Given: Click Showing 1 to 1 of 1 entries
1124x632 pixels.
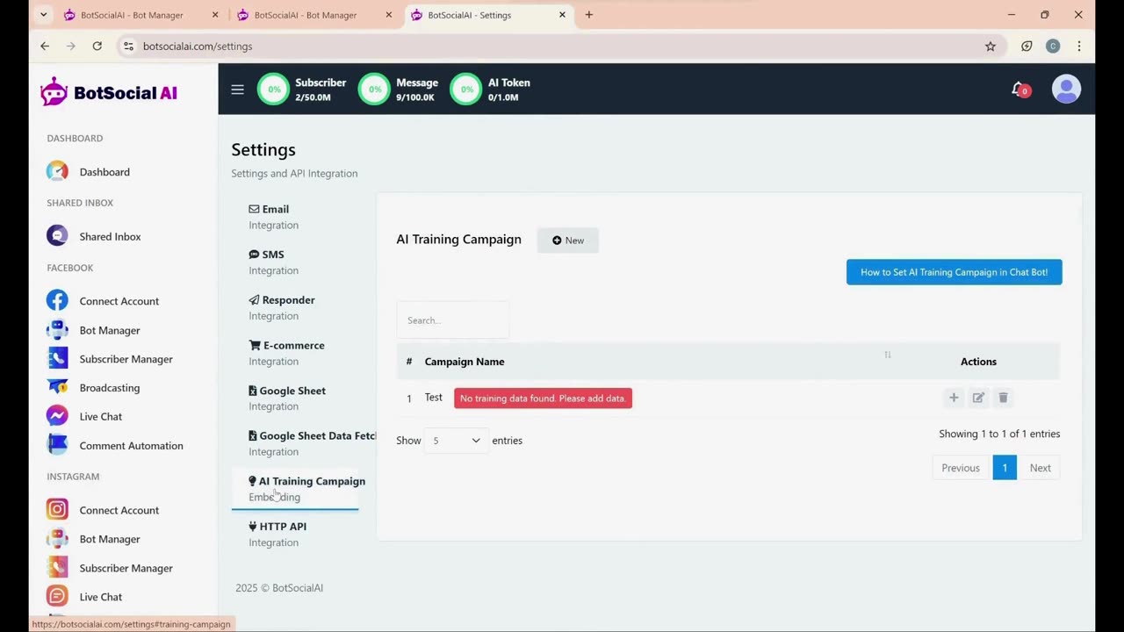Looking at the screenshot, I should click(x=999, y=434).
